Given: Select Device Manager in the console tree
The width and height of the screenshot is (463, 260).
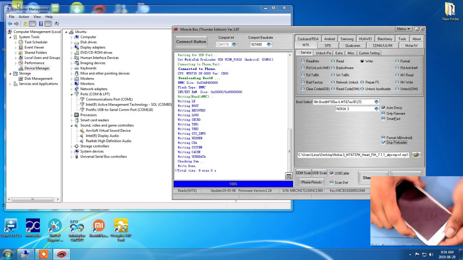Looking at the screenshot, I should click(x=37, y=68).
